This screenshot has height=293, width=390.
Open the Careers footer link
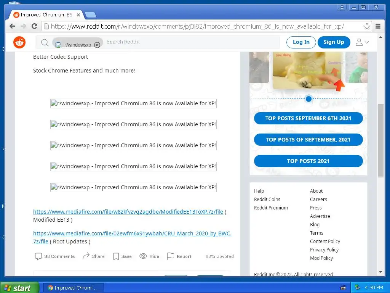tap(318, 199)
